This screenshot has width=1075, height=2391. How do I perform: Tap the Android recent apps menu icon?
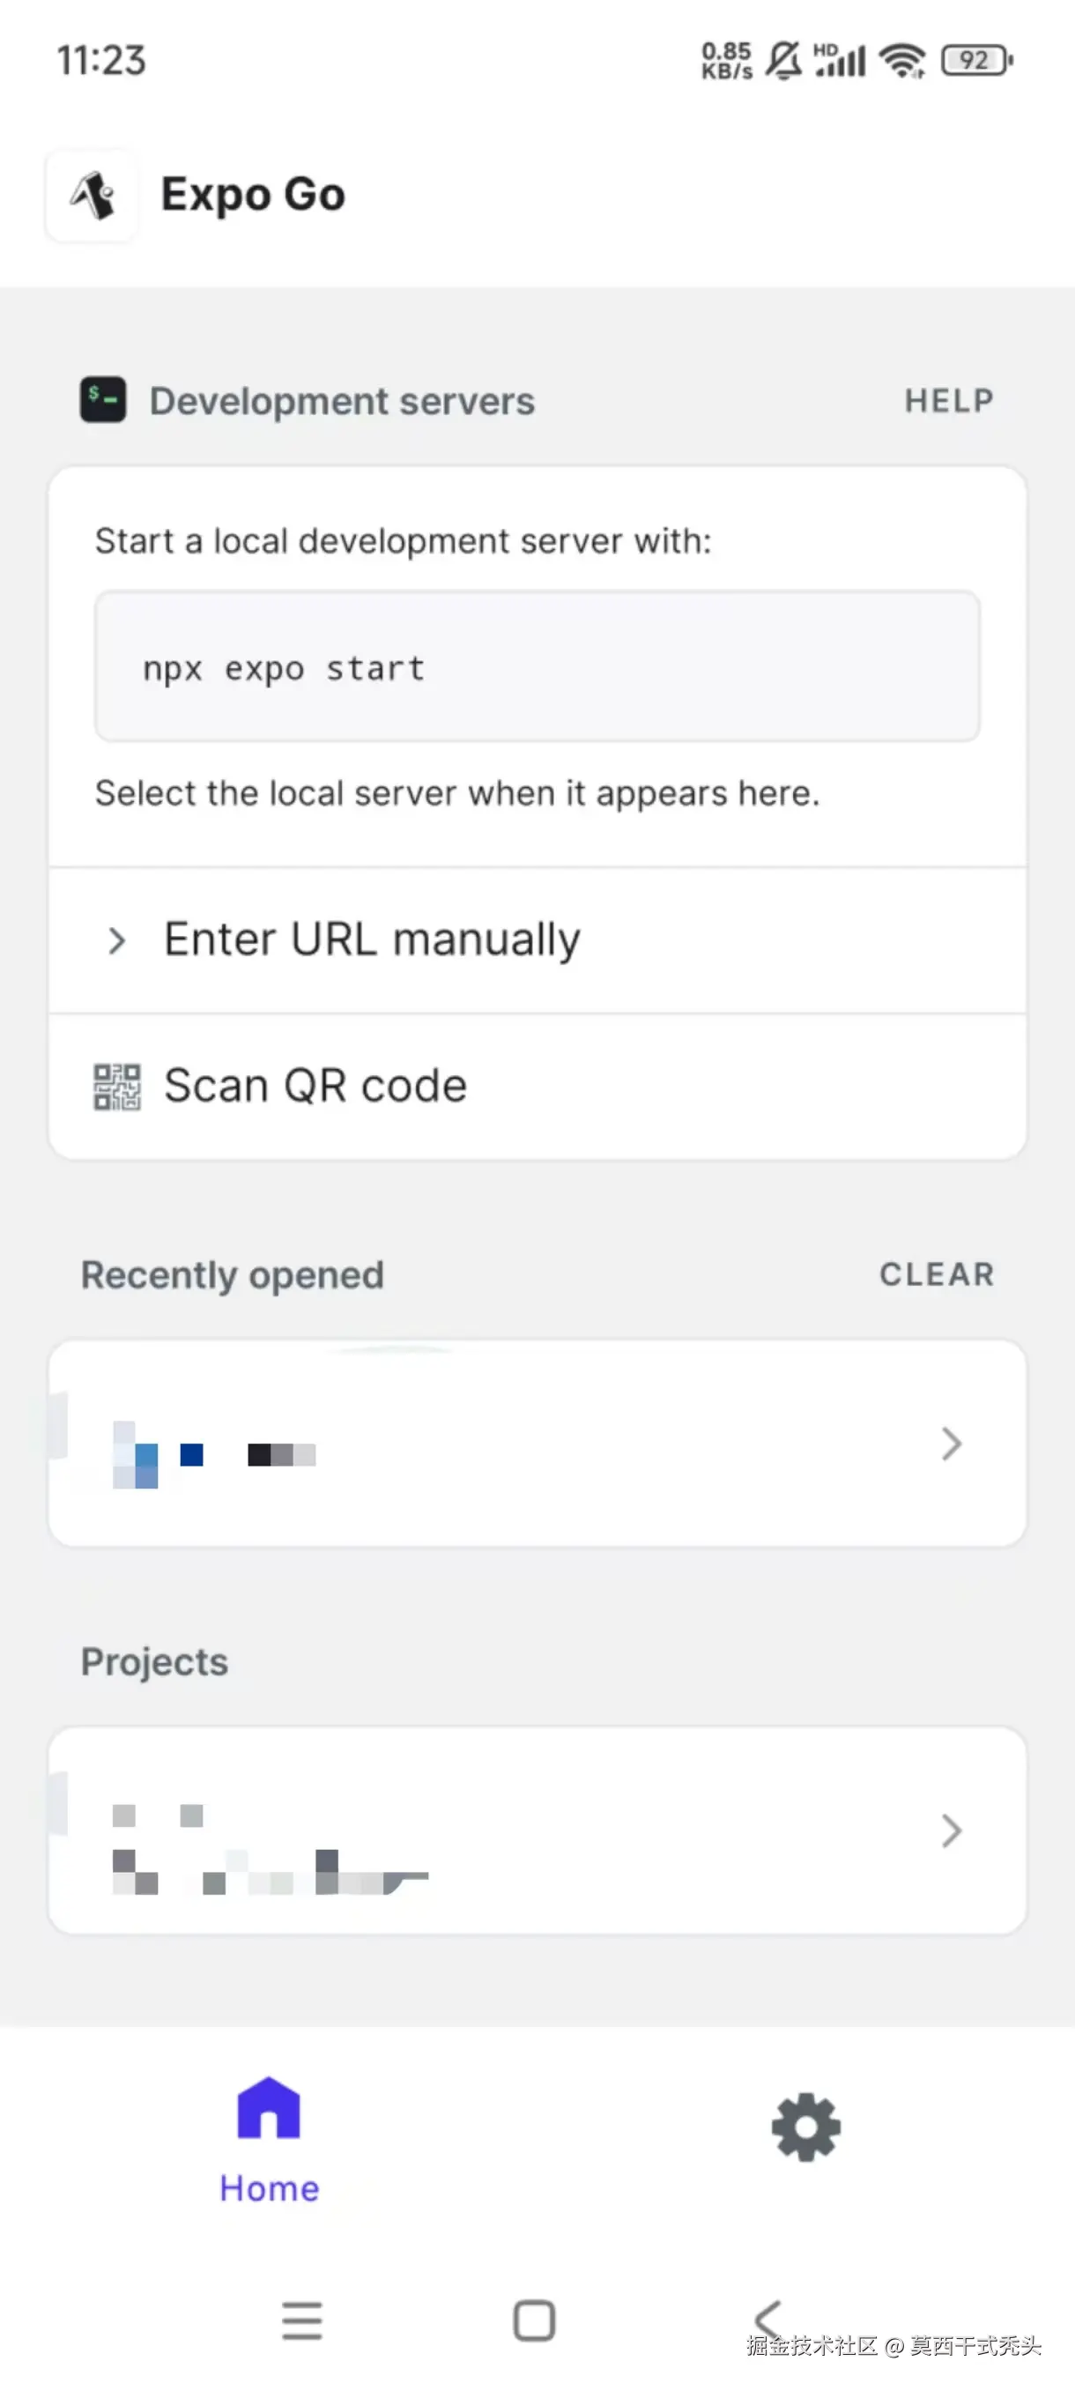(301, 2320)
